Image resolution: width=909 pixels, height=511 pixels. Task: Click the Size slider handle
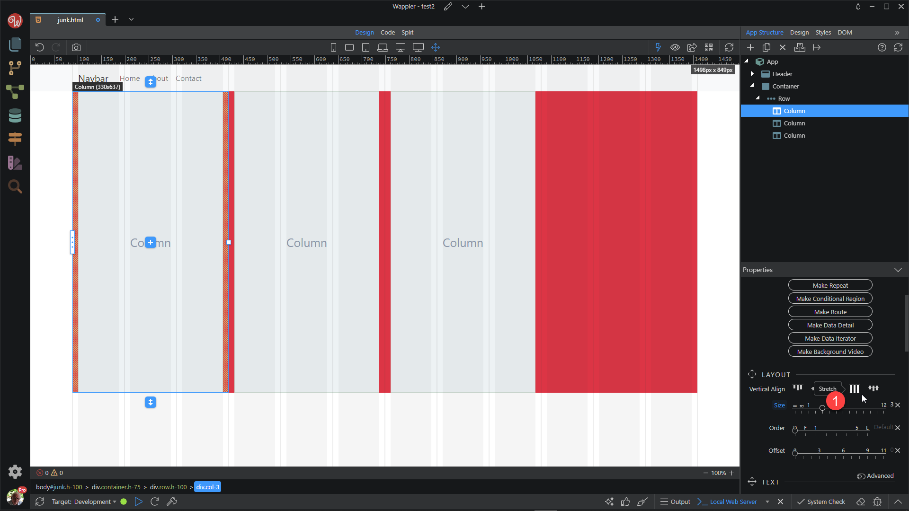pyautogui.click(x=822, y=408)
